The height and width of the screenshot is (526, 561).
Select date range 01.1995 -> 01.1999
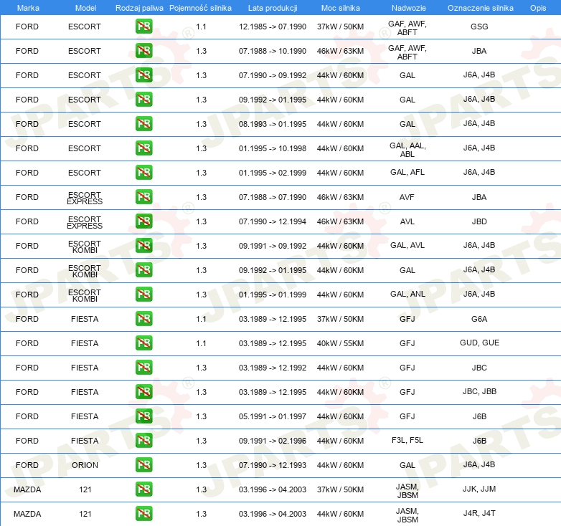tap(273, 295)
